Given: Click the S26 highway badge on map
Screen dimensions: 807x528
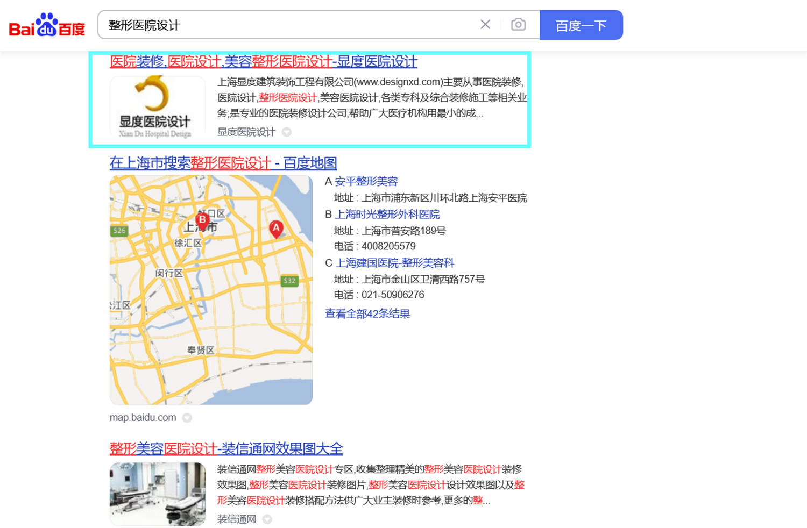Looking at the screenshot, I should [119, 231].
